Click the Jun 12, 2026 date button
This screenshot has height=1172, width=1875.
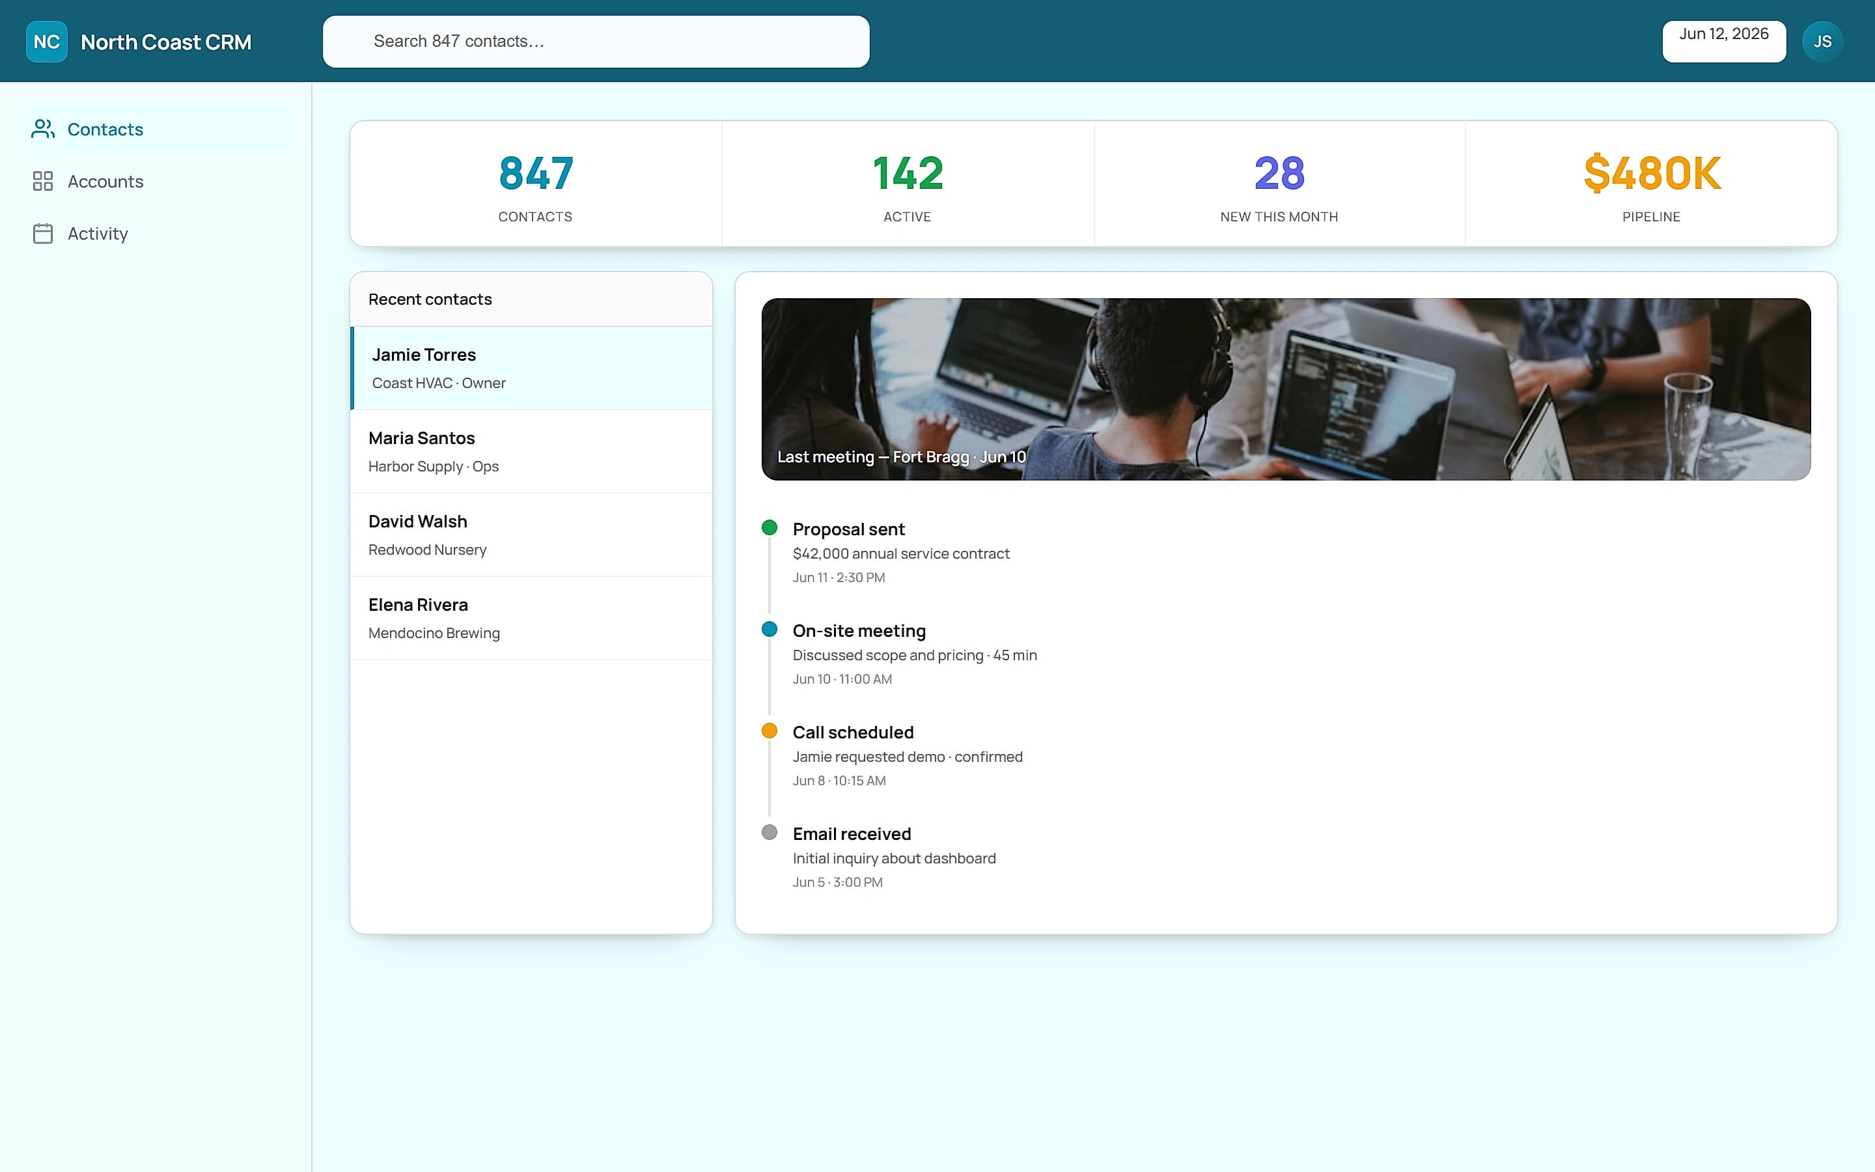[x=1724, y=42]
